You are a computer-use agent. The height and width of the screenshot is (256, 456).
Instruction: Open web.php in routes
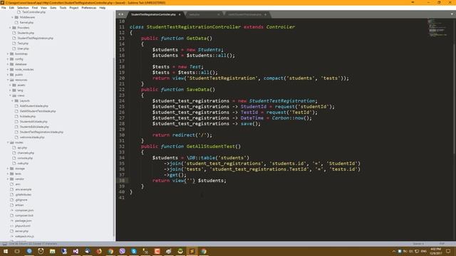coord(23,164)
